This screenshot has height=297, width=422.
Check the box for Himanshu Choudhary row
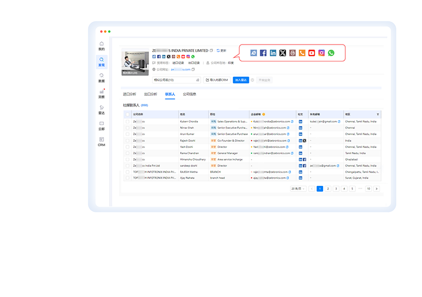(x=128, y=160)
